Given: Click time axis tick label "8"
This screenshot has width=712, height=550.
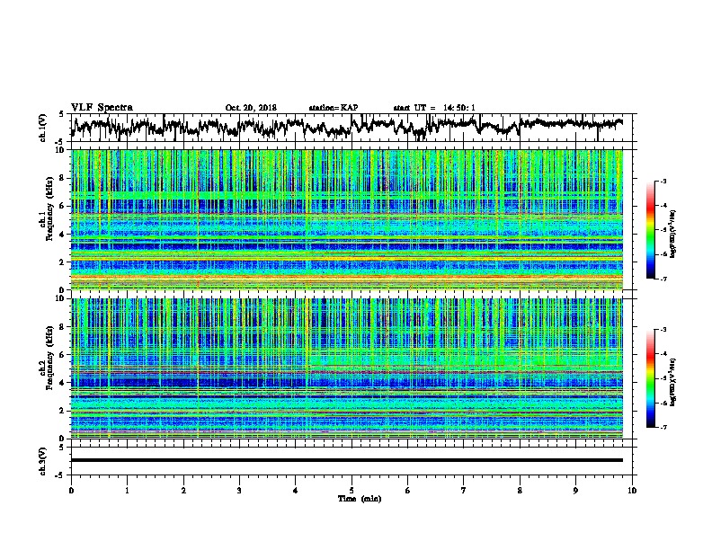Looking at the screenshot, I should pyautogui.click(x=520, y=491).
